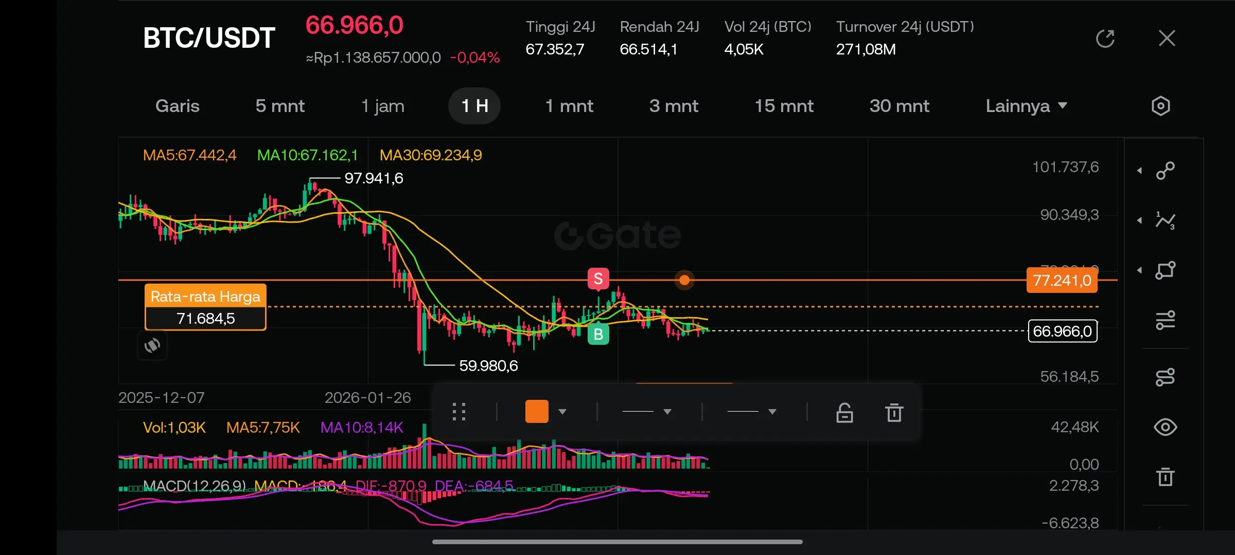Select the wave pattern drawing tool
The height and width of the screenshot is (555, 1235).
click(x=1165, y=220)
